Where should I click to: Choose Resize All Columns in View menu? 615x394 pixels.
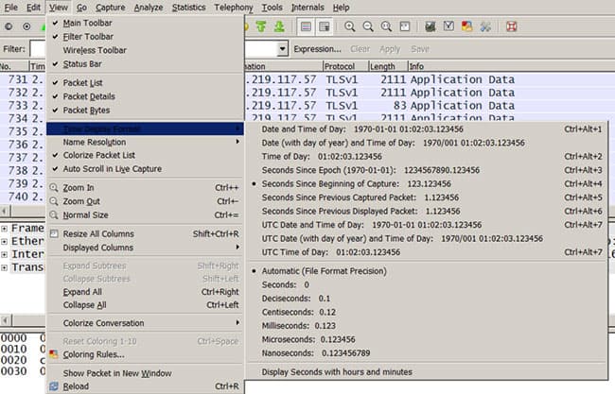tap(145, 233)
